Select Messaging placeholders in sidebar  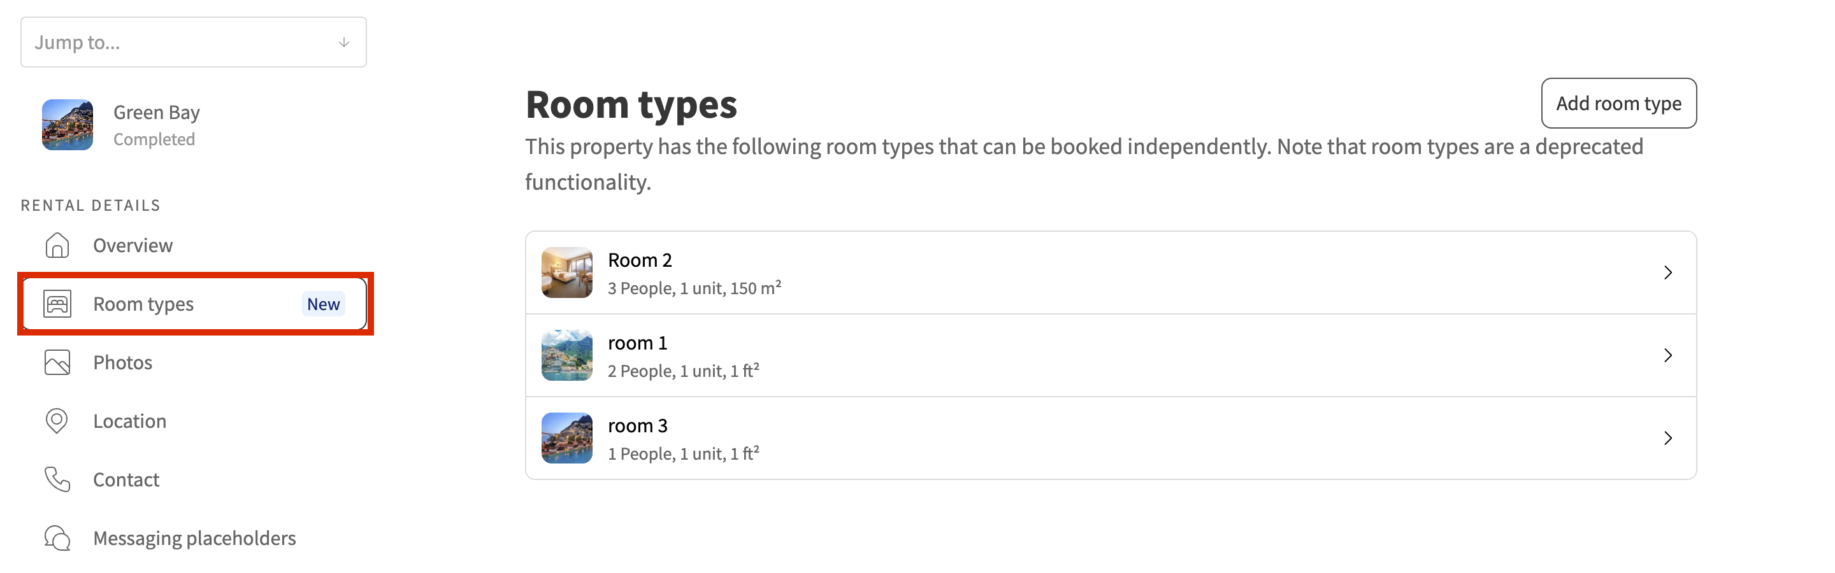(194, 538)
